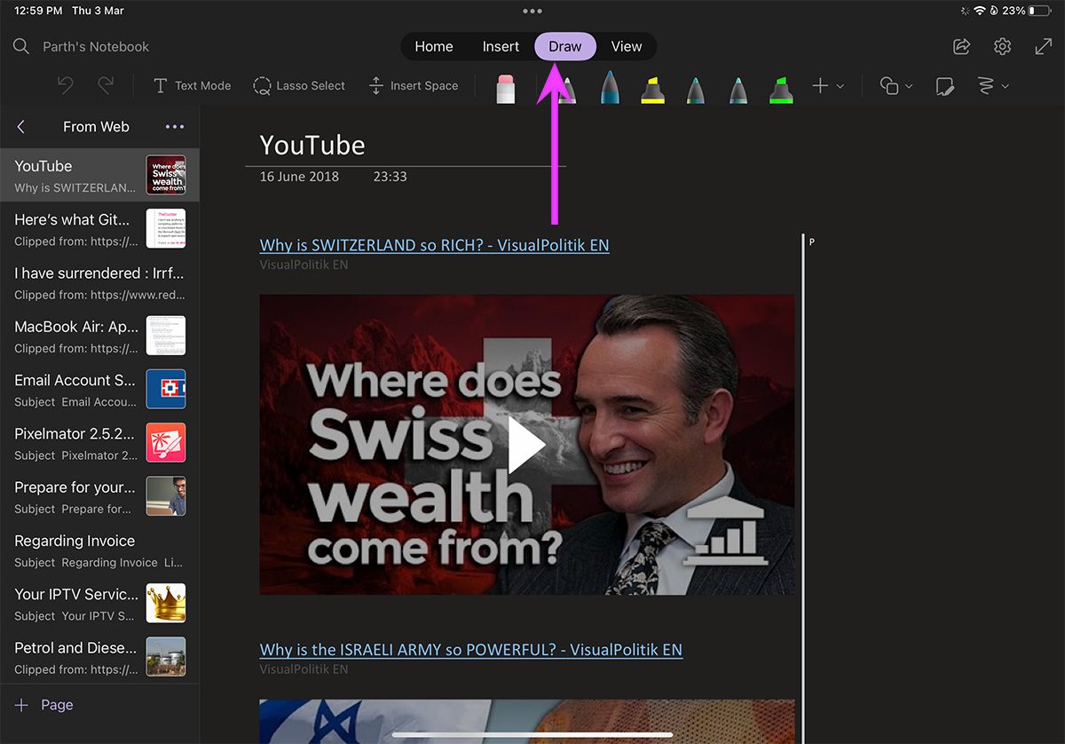1065x744 pixels.
Task: Select the Eraser tool
Action: (x=506, y=87)
